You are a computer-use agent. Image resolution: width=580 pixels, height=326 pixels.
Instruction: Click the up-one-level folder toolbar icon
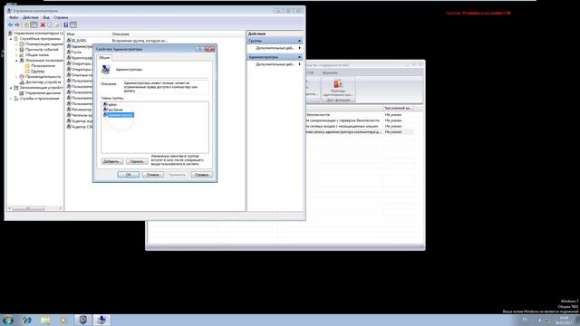point(26,24)
